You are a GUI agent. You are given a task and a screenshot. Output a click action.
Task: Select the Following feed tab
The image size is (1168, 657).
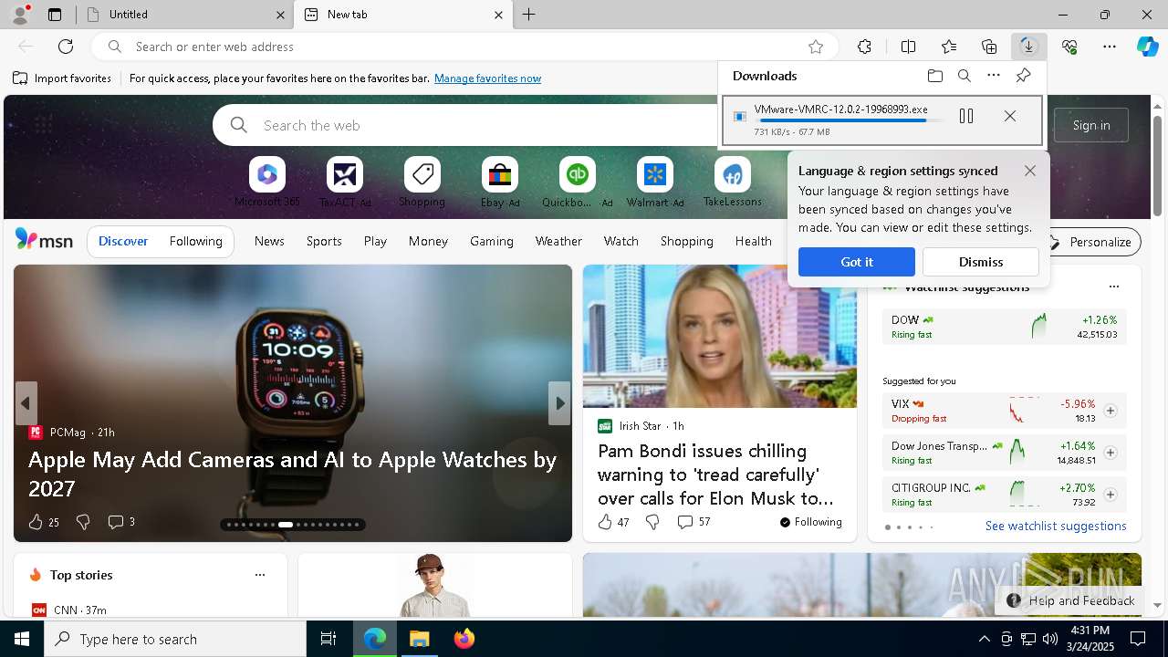tap(196, 242)
